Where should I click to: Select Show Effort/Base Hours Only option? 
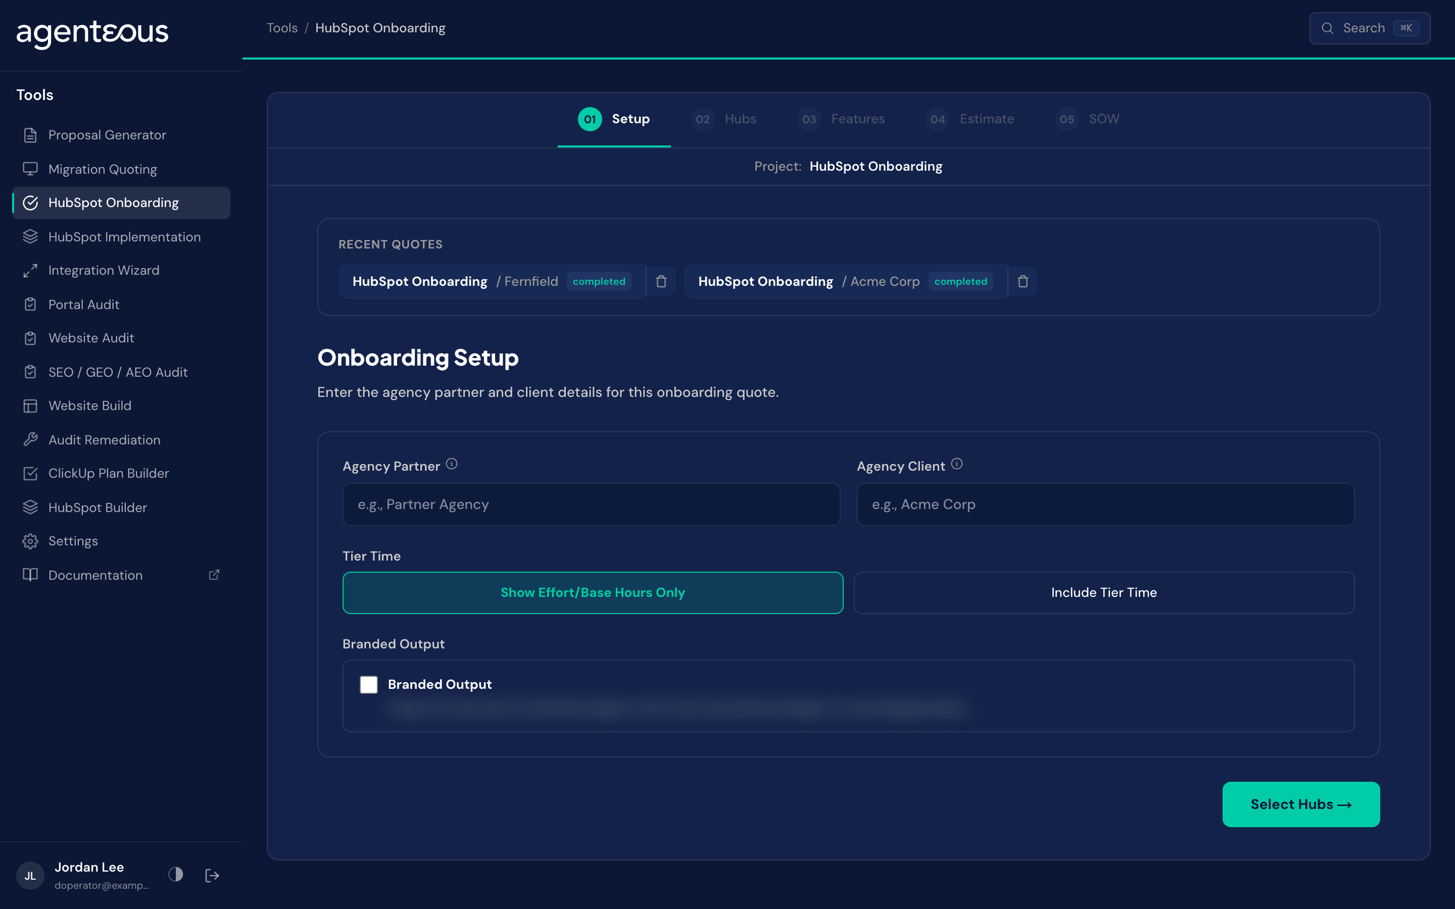pos(592,593)
